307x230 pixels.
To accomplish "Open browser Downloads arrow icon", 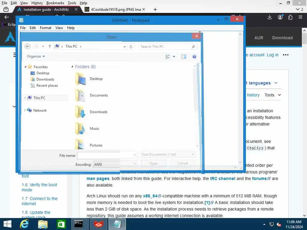I will 270,17.
